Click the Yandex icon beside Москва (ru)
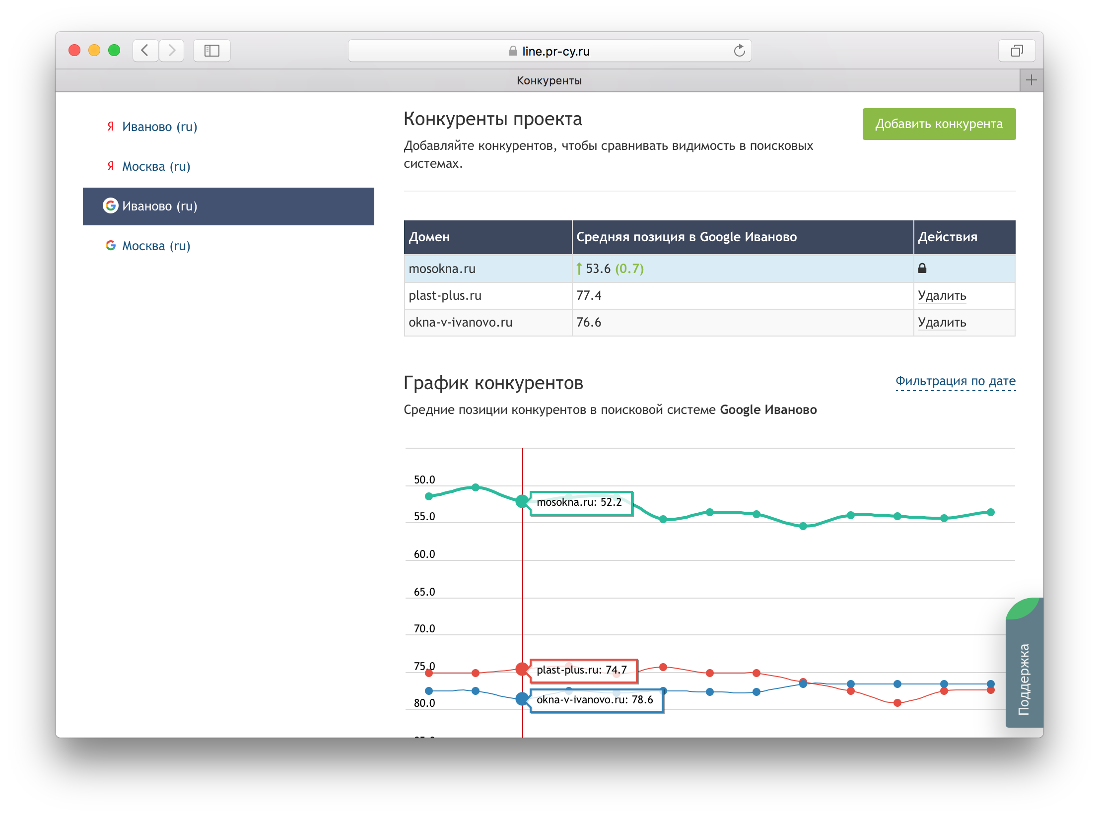 pos(111,166)
